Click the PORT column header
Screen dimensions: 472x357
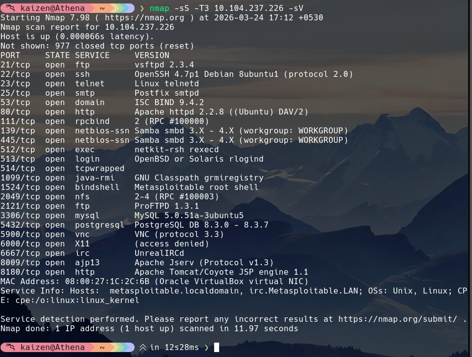pyautogui.click(x=10, y=56)
